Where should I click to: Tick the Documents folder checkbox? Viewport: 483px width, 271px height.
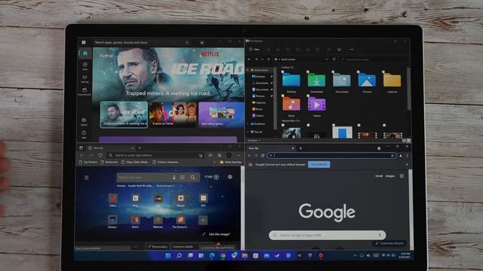point(333,72)
